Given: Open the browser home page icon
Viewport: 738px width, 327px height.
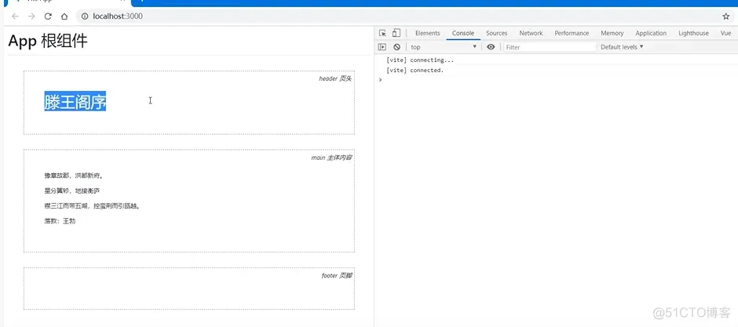Looking at the screenshot, I should point(64,16).
